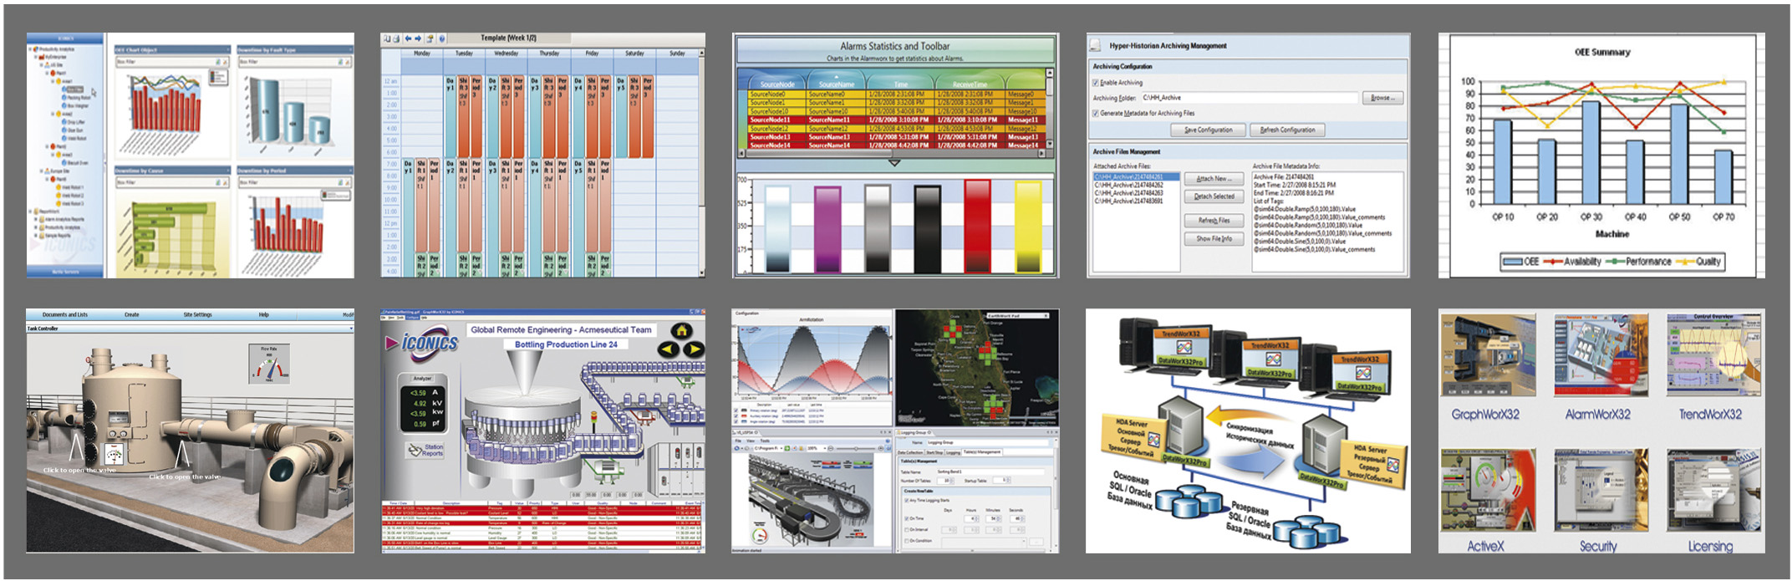
Task: Open the Security thumbnail
Action: 1601,490
